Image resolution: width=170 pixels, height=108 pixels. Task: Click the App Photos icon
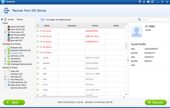coord(9,35)
